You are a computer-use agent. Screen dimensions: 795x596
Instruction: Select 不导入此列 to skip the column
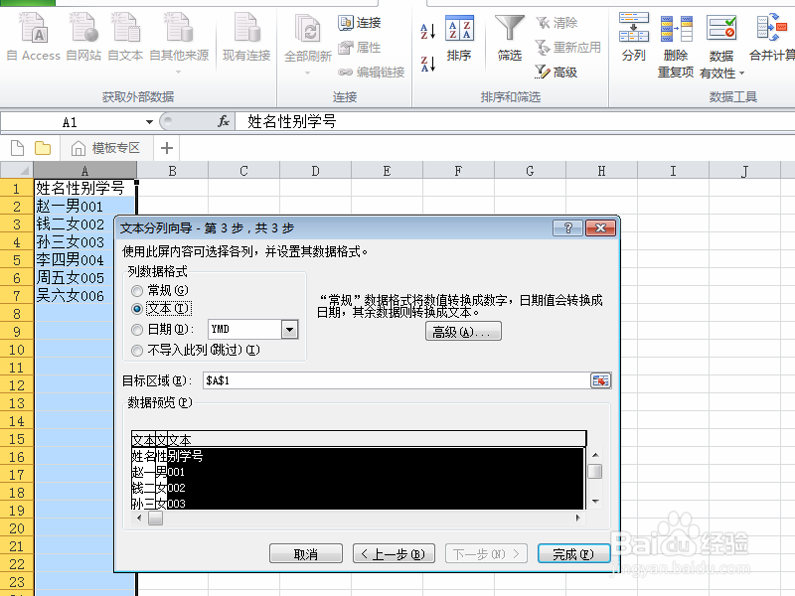coord(137,350)
